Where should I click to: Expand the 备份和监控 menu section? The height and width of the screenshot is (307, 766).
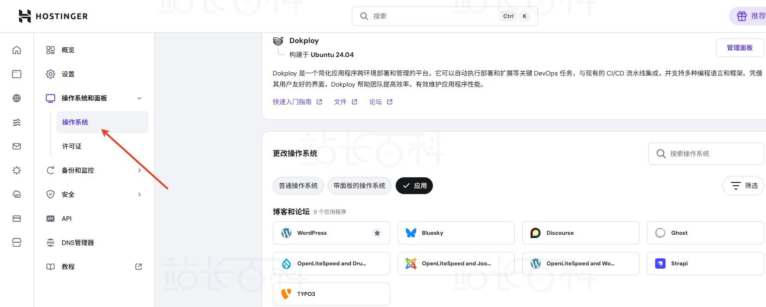(x=139, y=170)
